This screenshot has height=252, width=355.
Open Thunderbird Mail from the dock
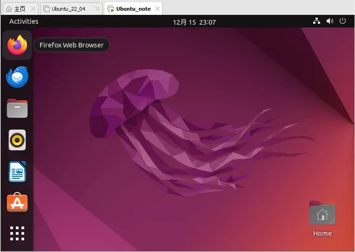(17, 77)
